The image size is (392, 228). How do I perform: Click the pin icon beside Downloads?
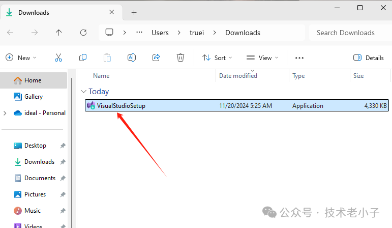(63, 162)
